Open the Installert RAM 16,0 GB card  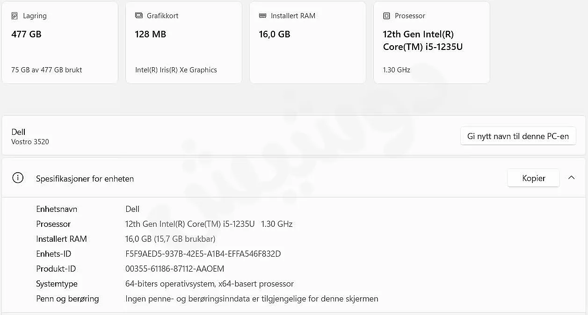click(308, 42)
